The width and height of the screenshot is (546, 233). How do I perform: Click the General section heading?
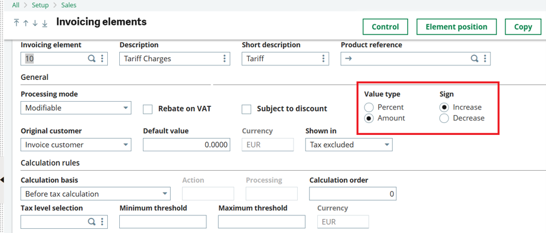(35, 77)
